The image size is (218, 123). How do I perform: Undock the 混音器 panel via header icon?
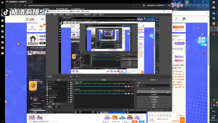[x=134, y=80]
